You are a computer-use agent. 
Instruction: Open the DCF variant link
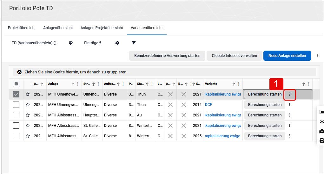[208, 105]
